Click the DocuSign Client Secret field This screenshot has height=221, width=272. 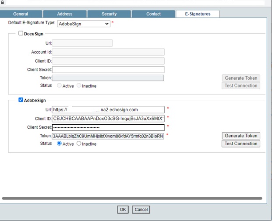click(x=108, y=70)
